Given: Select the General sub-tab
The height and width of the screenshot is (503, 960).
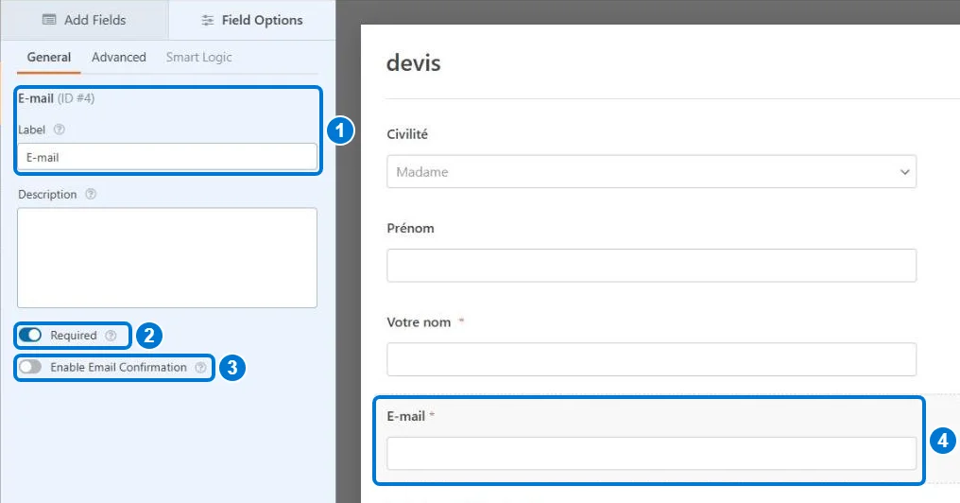Looking at the screenshot, I should click(49, 57).
